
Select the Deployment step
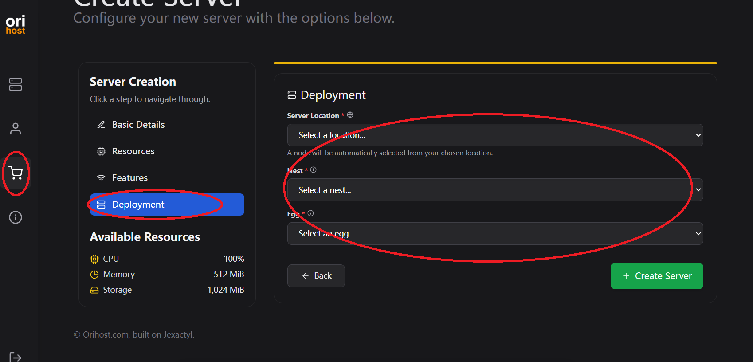[x=167, y=205]
